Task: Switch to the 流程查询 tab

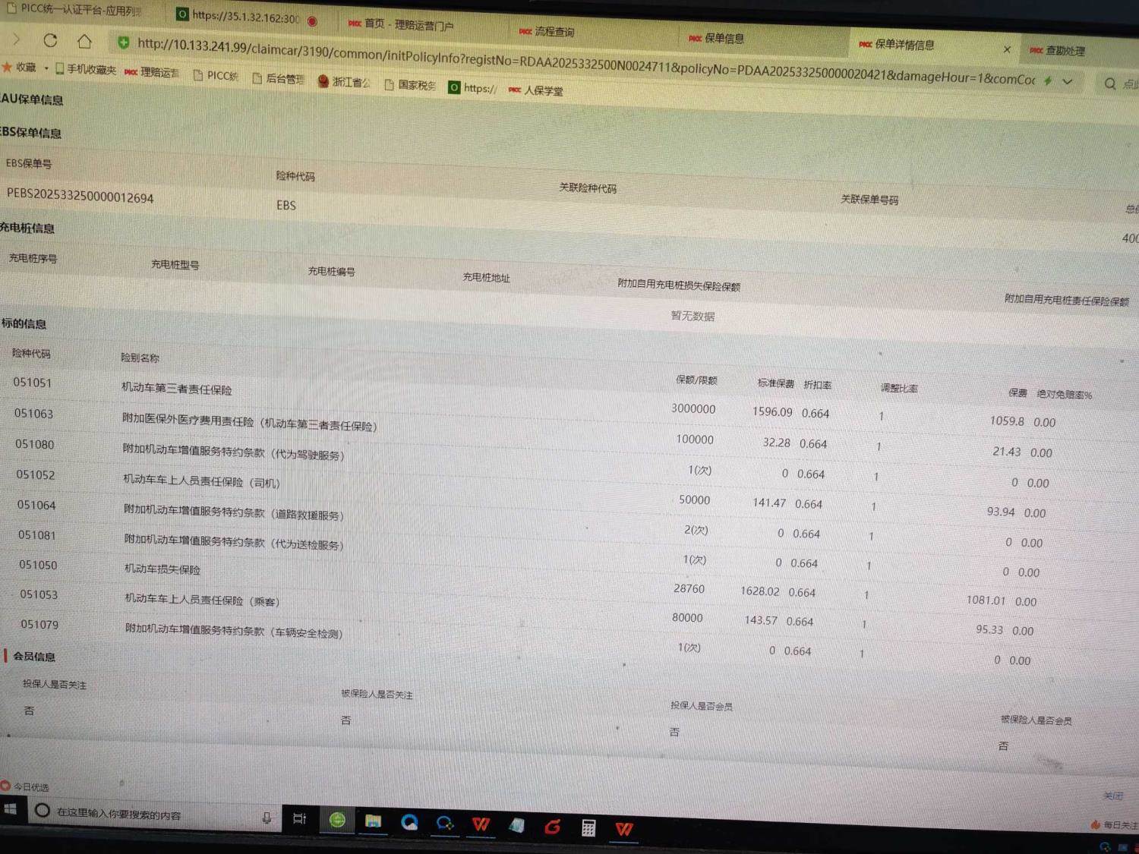Action: [x=554, y=32]
